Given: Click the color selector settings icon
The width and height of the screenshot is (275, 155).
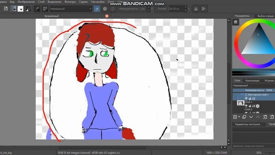Looking at the screenshot, I should [x=236, y=22].
